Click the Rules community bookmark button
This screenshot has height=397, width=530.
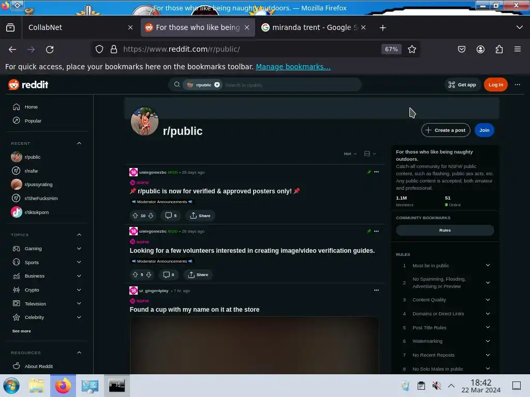coord(445,231)
